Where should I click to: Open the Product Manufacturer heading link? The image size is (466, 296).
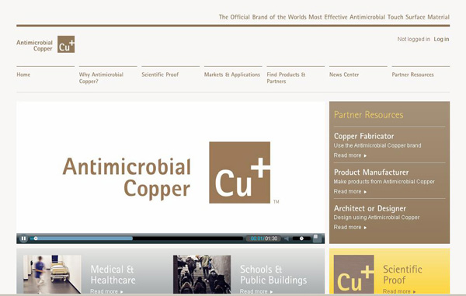[x=371, y=172]
